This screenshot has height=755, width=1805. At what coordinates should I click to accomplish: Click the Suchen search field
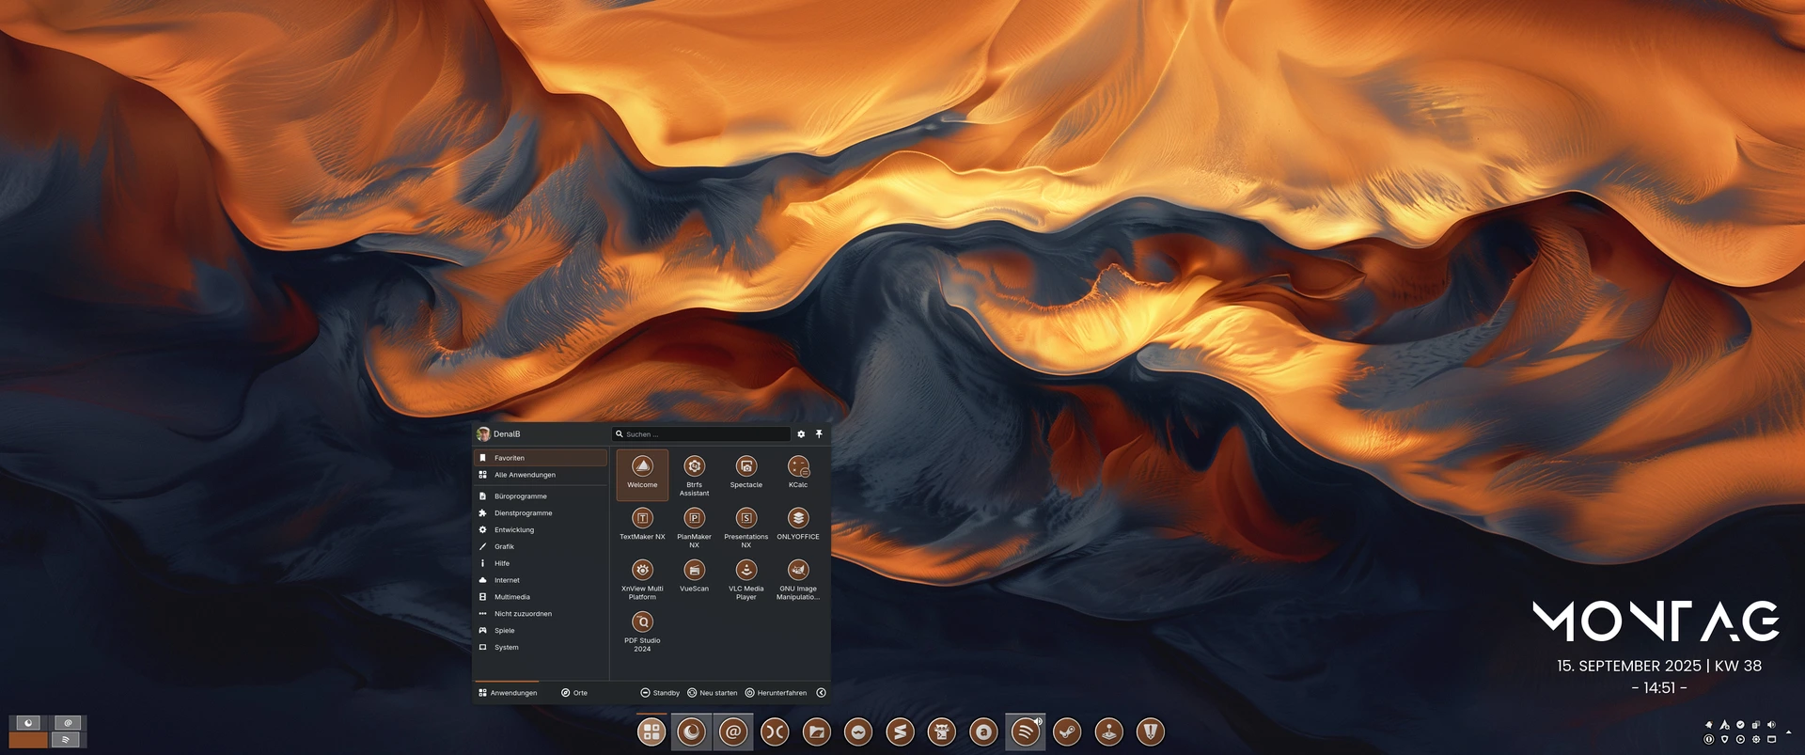click(700, 434)
